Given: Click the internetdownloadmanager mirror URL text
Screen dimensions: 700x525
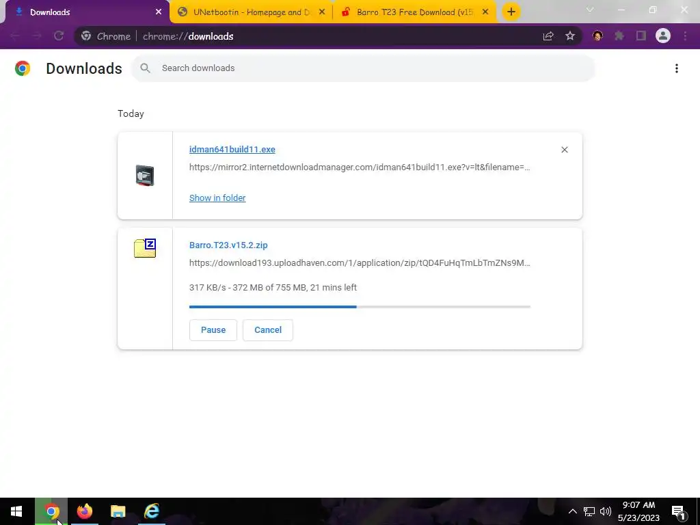Looking at the screenshot, I should (x=360, y=167).
